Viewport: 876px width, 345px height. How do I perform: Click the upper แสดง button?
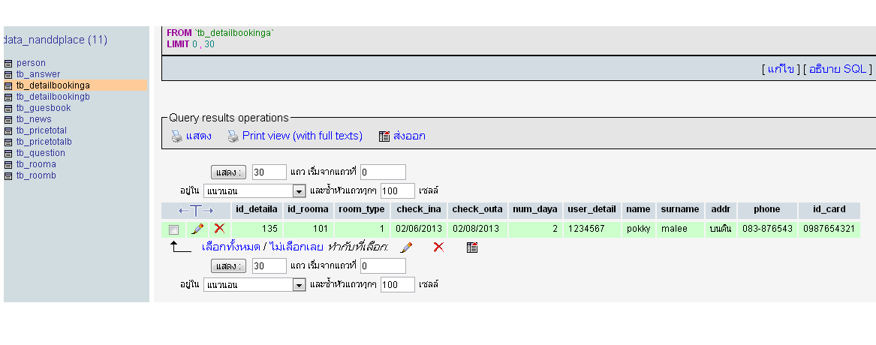point(228,172)
